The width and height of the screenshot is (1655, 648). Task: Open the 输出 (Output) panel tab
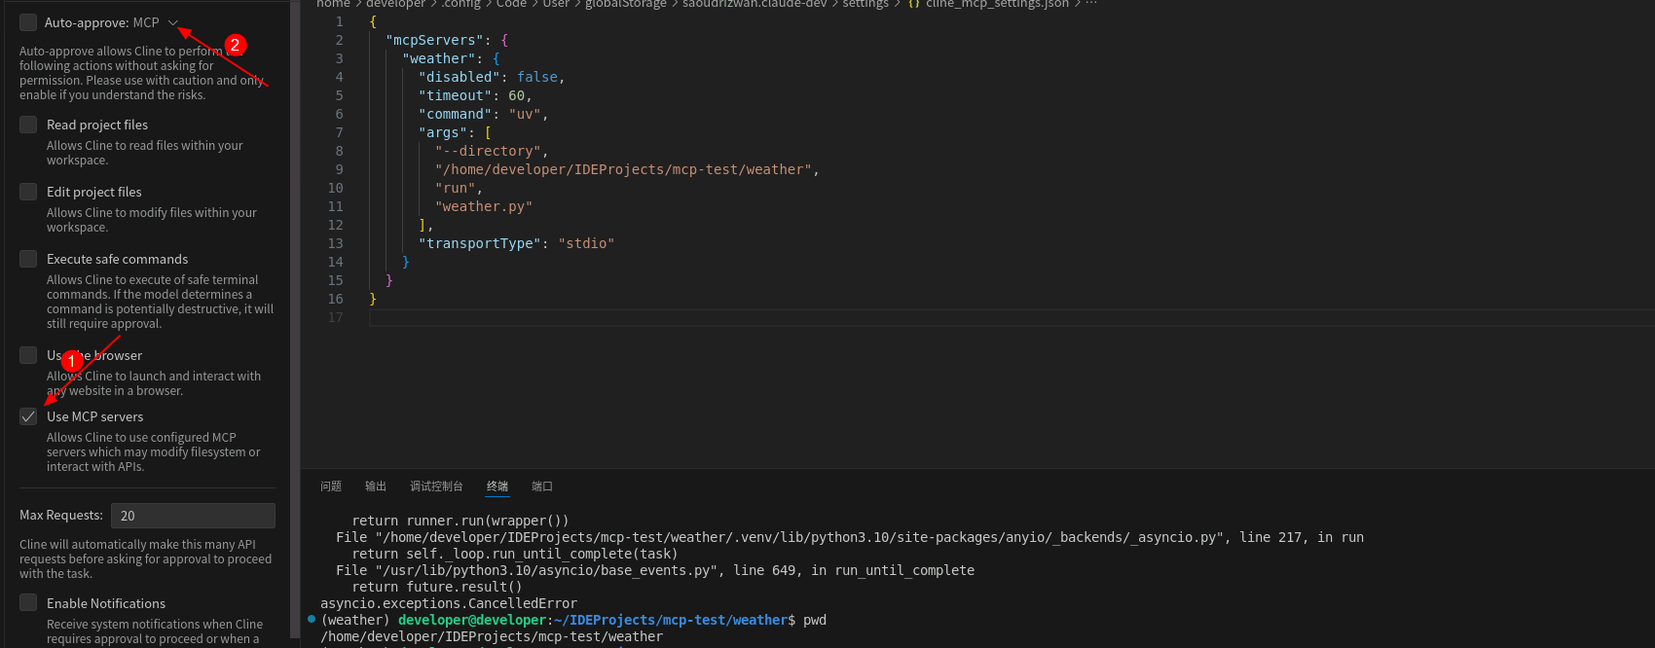376,486
